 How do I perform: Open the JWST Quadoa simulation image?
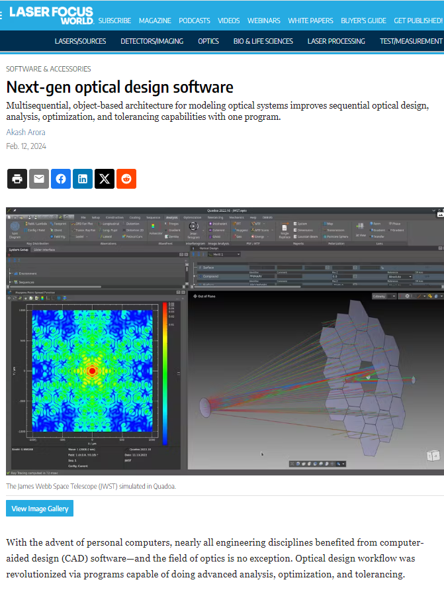click(x=225, y=341)
